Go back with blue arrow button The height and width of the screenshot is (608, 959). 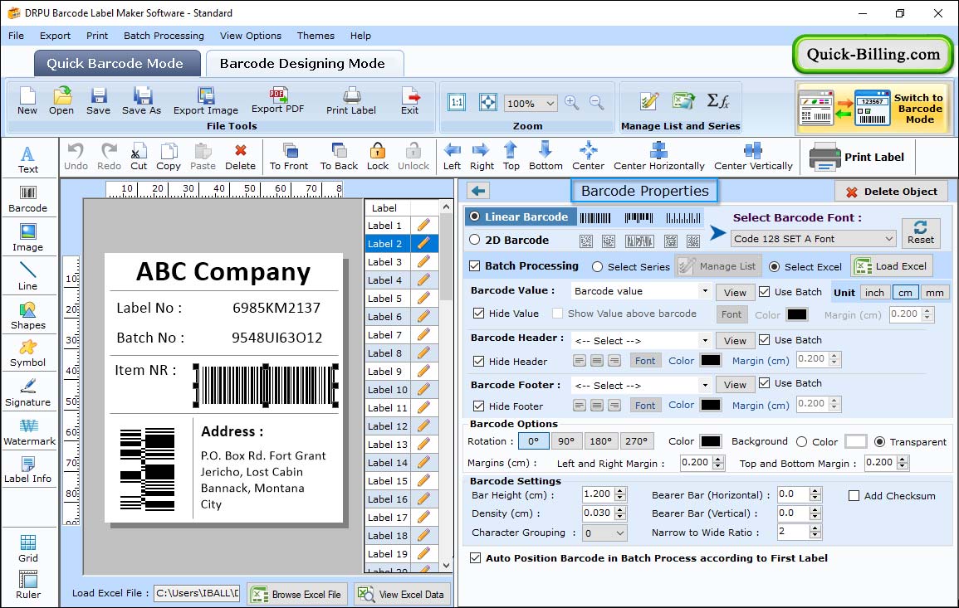pos(478,192)
